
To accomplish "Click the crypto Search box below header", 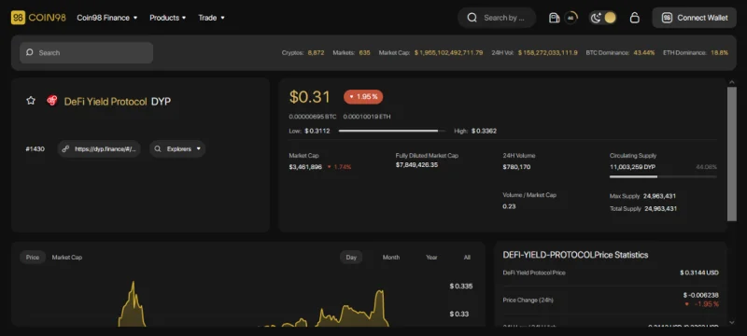I will (x=86, y=53).
